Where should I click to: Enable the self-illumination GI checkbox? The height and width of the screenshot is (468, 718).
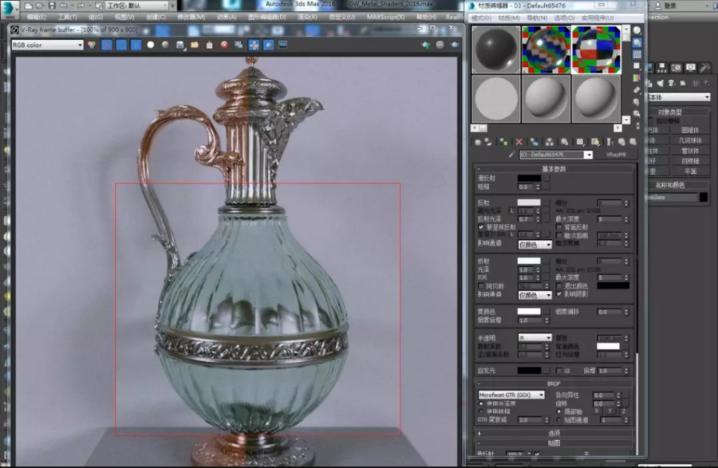click(558, 371)
